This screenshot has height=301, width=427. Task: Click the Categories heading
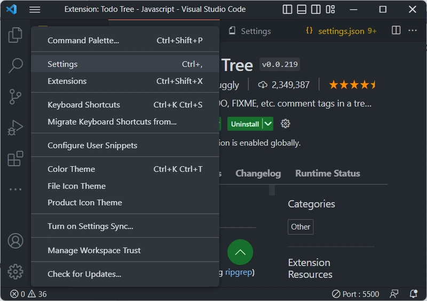[x=311, y=204]
